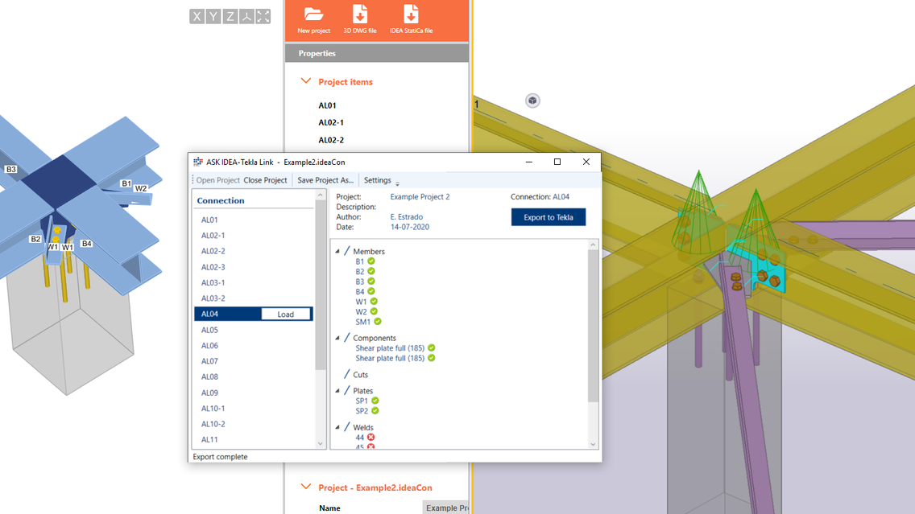Select AL10-1 in Connection list
This screenshot has height=514, width=915.
(x=213, y=409)
